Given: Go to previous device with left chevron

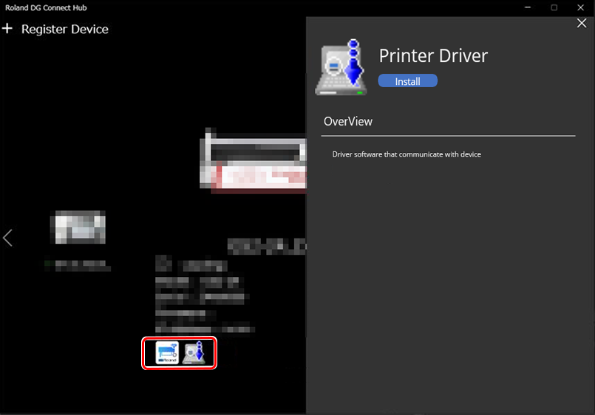Looking at the screenshot, I should (x=8, y=238).
